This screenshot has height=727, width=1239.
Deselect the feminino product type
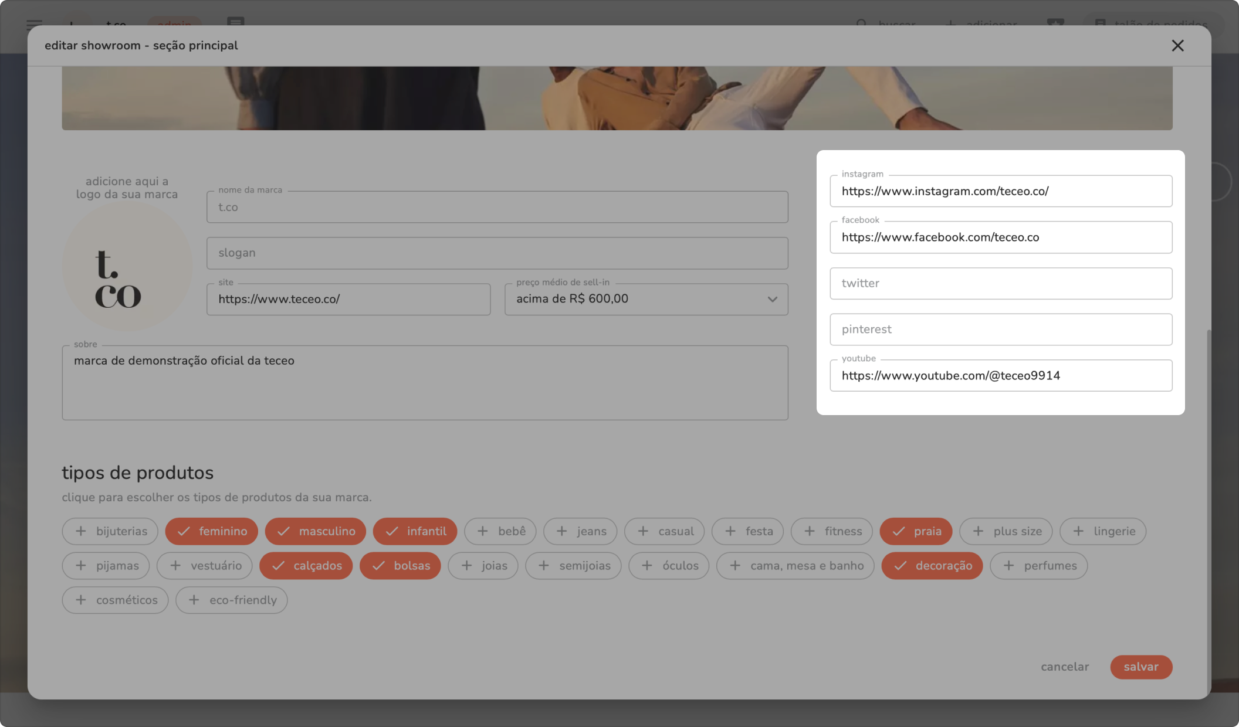pyautogui.click(x=211, y=531)
